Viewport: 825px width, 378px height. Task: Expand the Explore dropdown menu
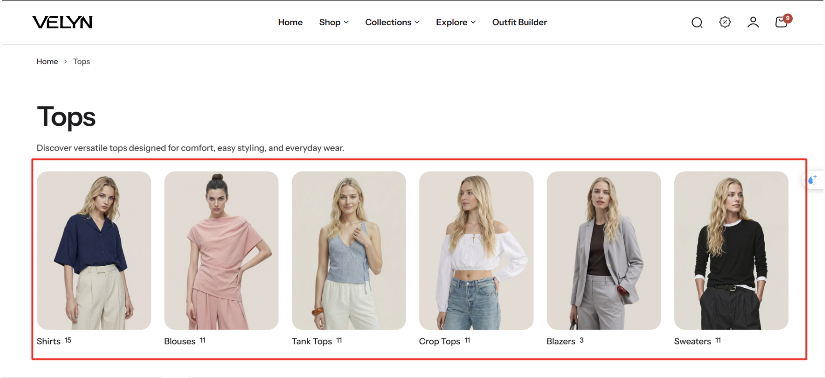click(x=455, y=22)
